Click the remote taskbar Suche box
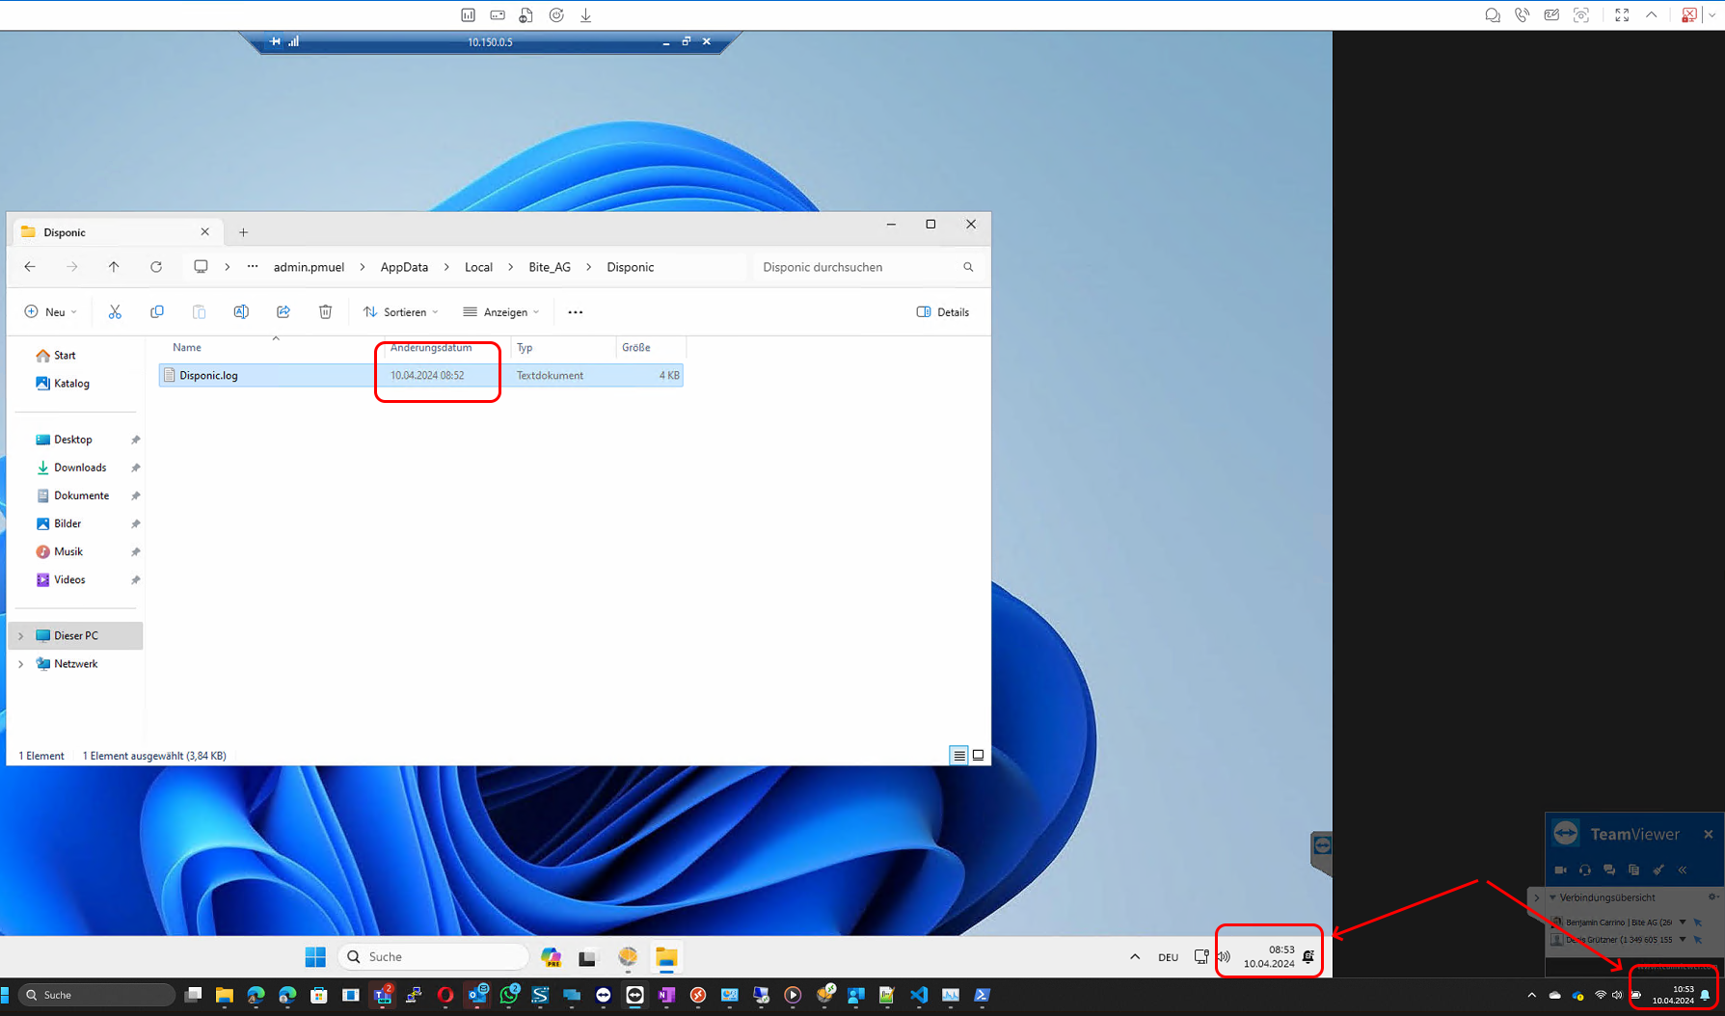 point(434,956)
